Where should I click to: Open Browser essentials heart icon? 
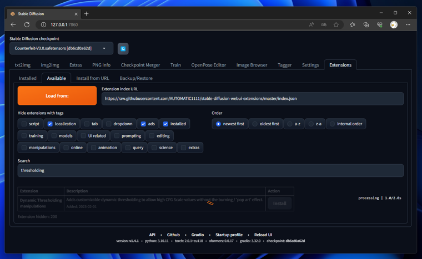(380, 24)
